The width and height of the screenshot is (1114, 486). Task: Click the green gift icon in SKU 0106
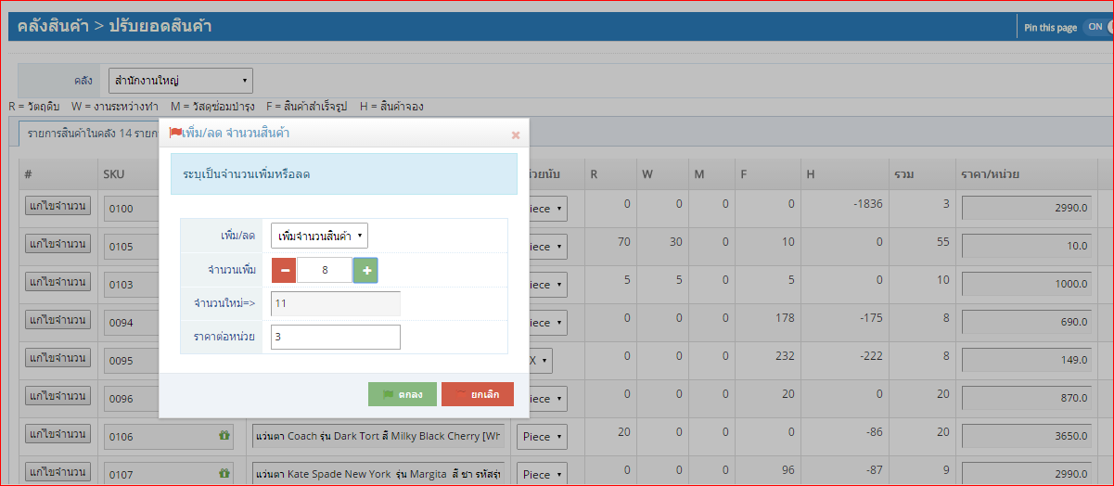[224, 435]
